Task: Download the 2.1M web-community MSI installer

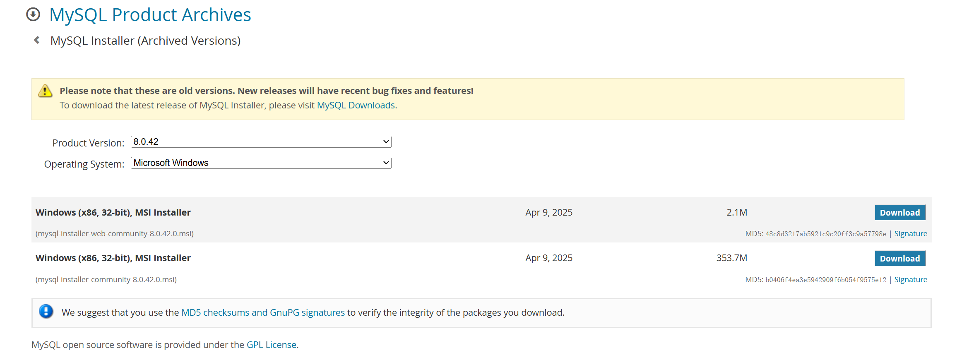Action: pos(899,213)
